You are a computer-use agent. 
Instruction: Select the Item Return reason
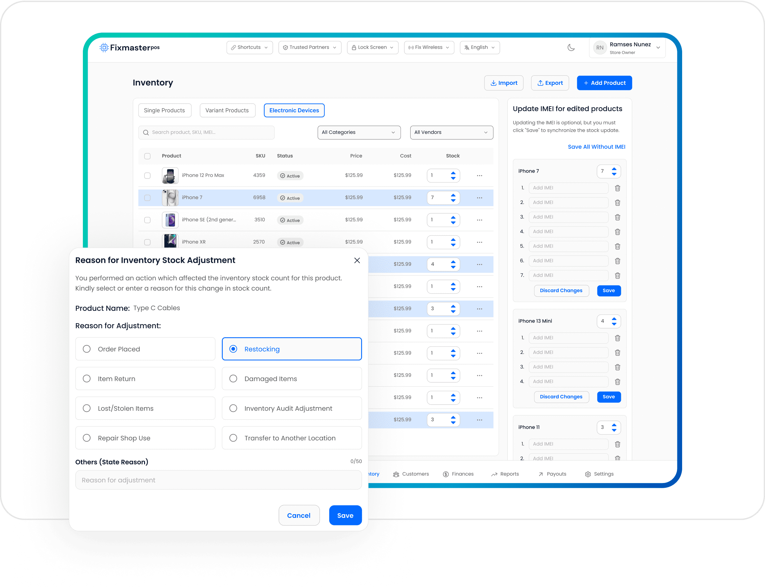145,378
